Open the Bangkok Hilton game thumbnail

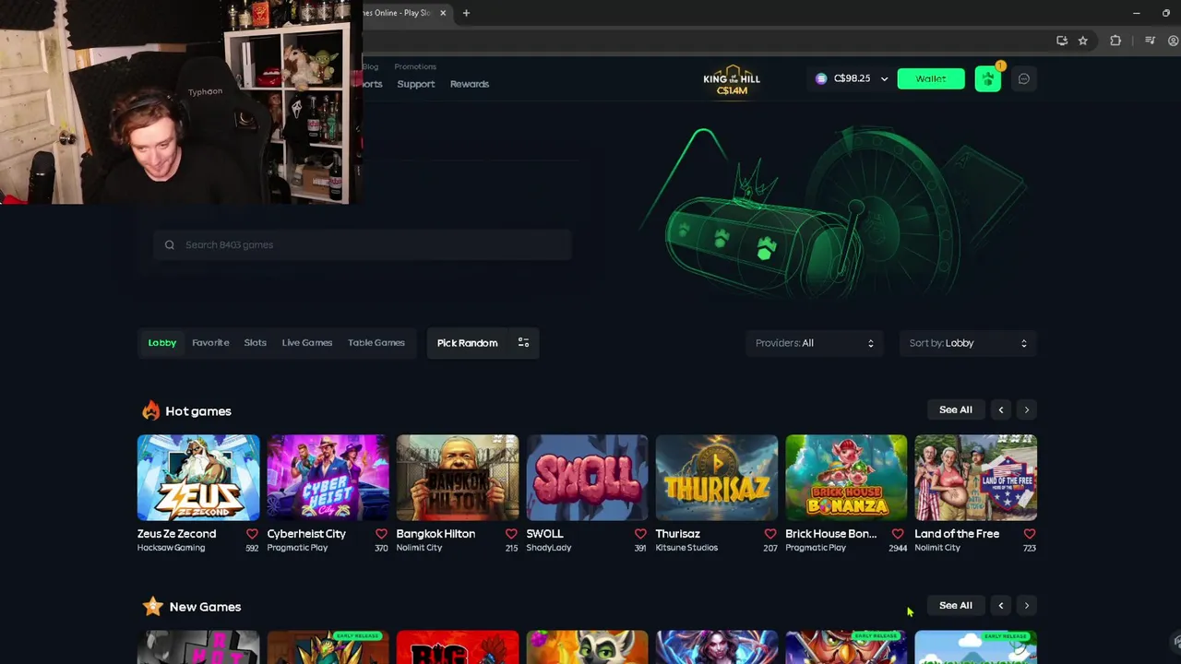point(458,478)
